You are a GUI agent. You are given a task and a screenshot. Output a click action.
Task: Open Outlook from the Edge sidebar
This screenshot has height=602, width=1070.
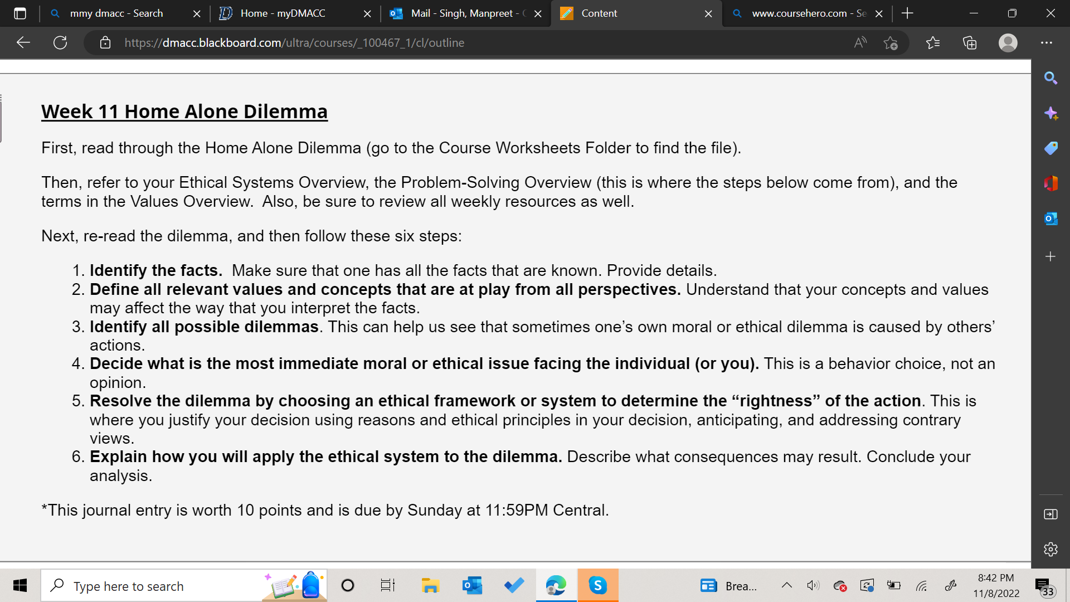[1051, 219]
